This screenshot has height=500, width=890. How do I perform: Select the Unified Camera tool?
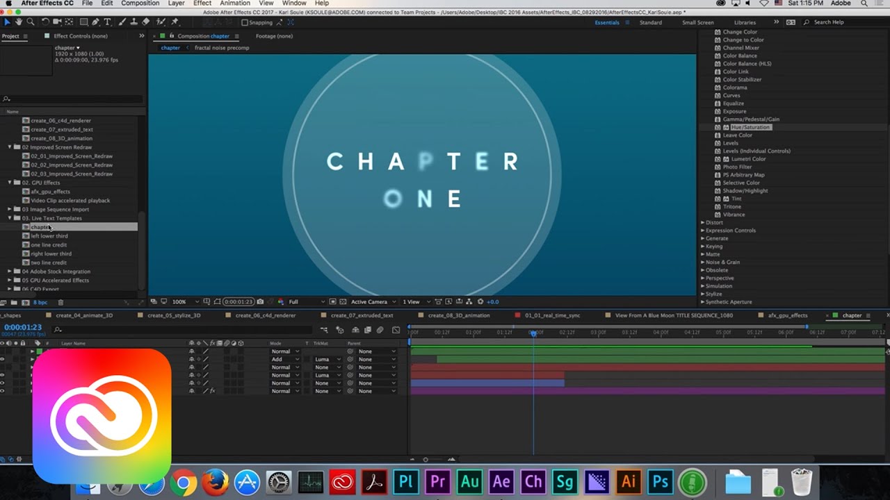click(x=57, y=22)
